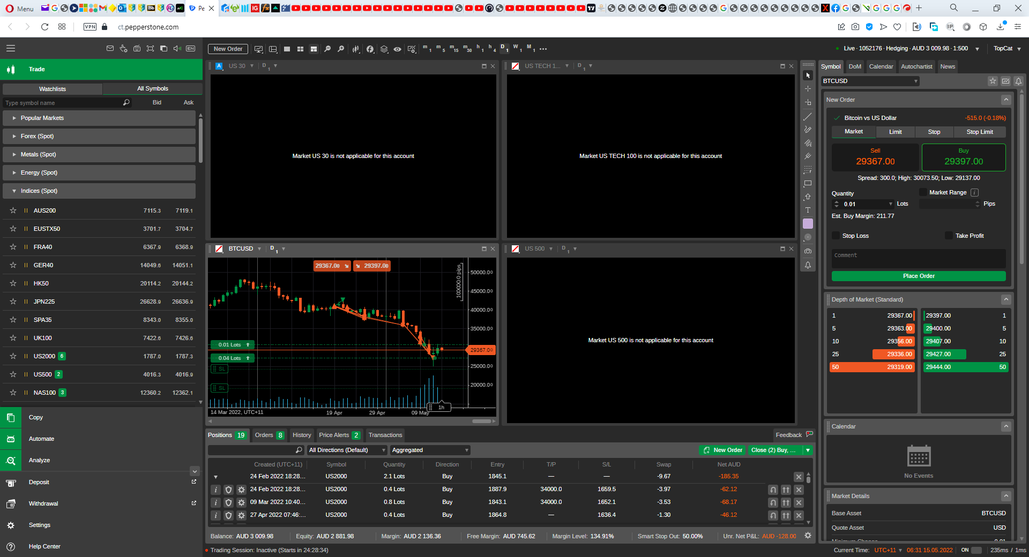The height and width of the screenshot is (557, 1029).
Task: Take a chart snapshot with camera icon
Action: [808, 251]
